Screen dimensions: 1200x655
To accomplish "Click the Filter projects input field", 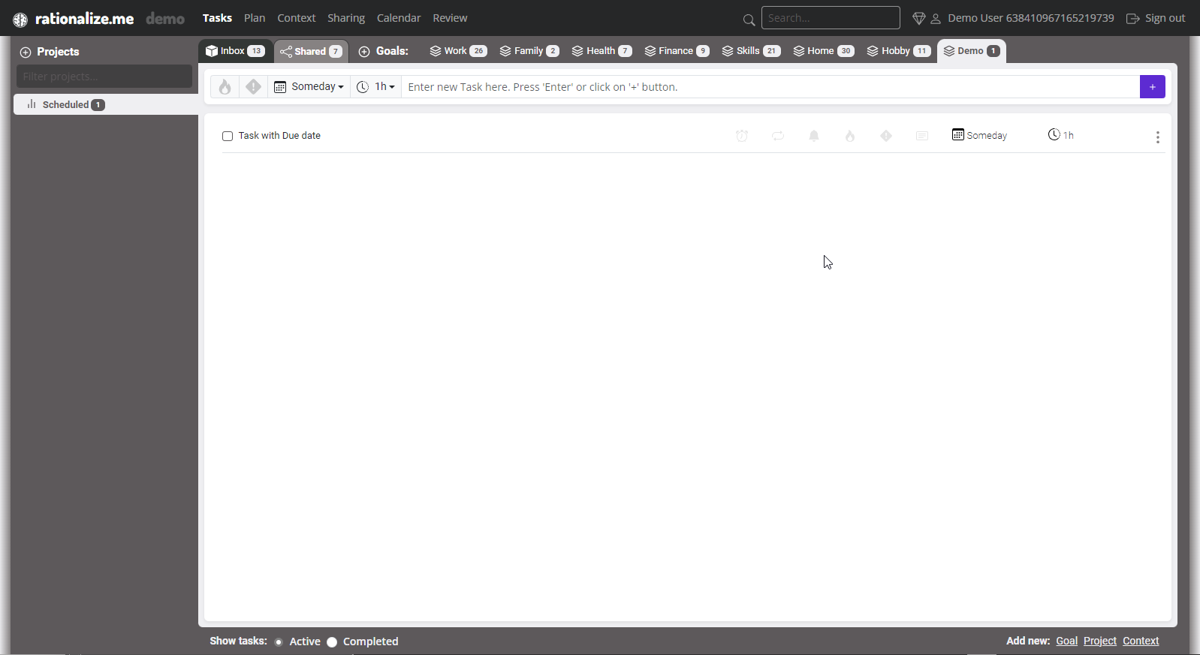I will pyautogui.click(x=104, y=77).
